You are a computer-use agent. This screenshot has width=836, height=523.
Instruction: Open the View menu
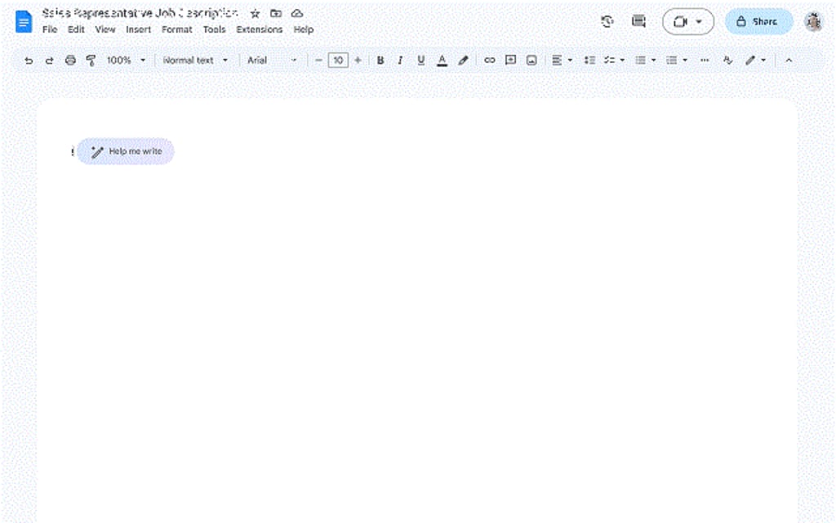pyautogui.click(x=105, y=29)
